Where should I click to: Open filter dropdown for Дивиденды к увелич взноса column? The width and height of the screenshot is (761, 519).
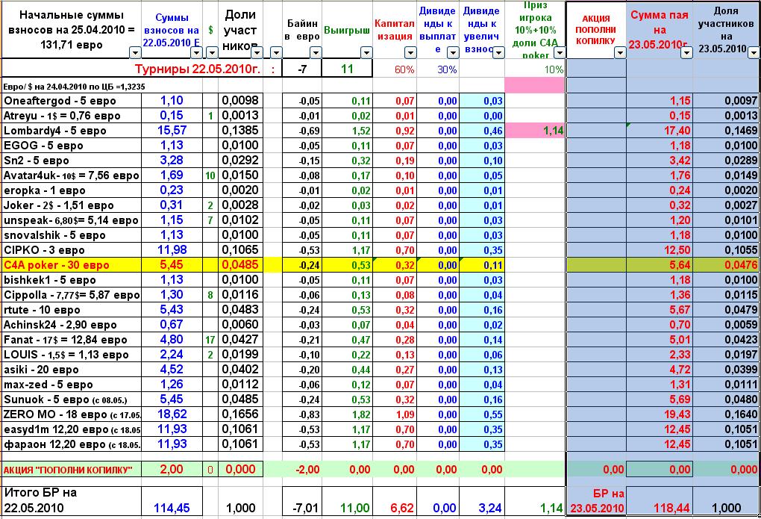498,52
